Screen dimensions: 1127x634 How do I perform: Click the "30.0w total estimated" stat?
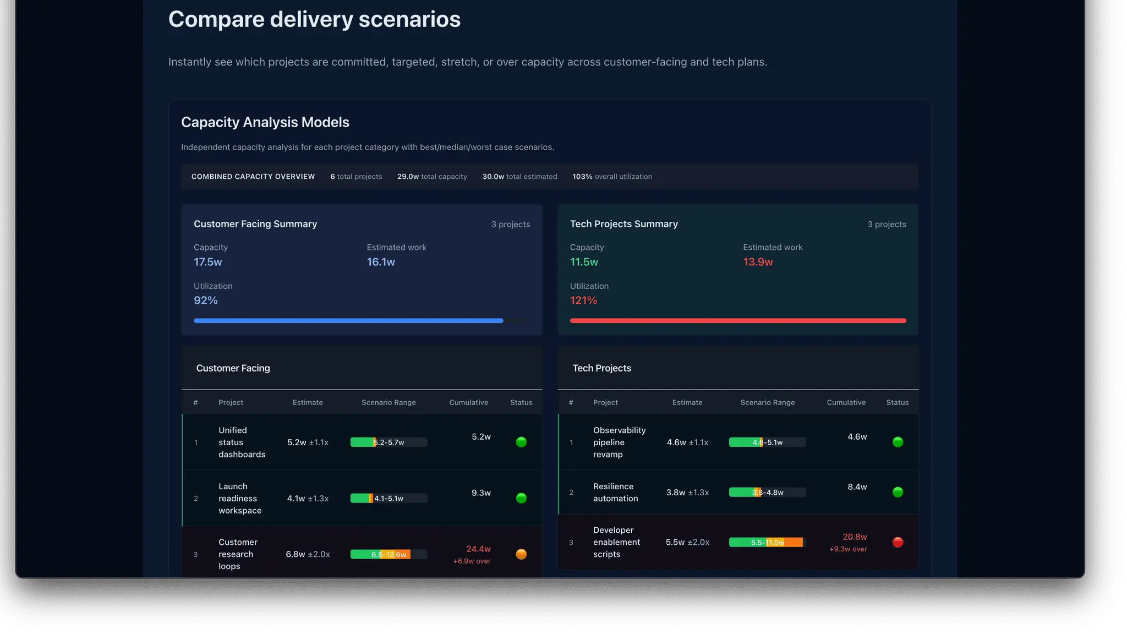pyautogui.click(x=519, y=177)
